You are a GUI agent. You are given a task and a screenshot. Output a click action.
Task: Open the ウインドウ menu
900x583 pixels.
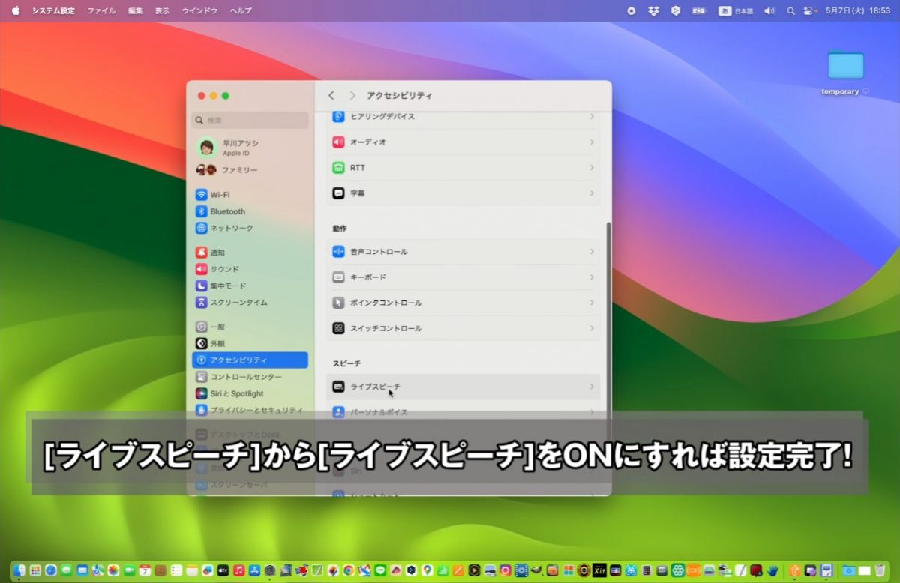point(199,11)
